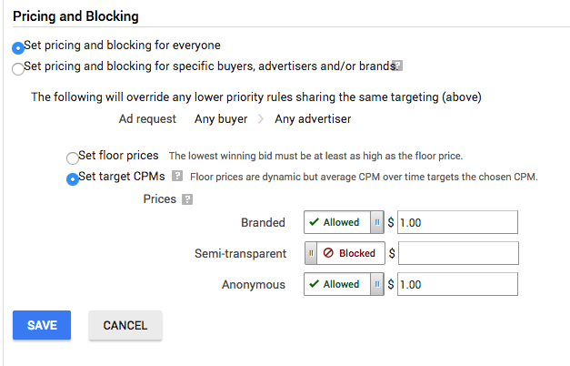This screenshot has height=366, width=570.
Task: Click the Anonymous price input field
Action: click(x=457, y=284)
